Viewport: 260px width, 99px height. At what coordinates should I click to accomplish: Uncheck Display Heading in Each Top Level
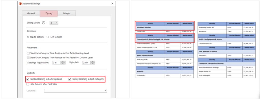[x=28, y=79]
